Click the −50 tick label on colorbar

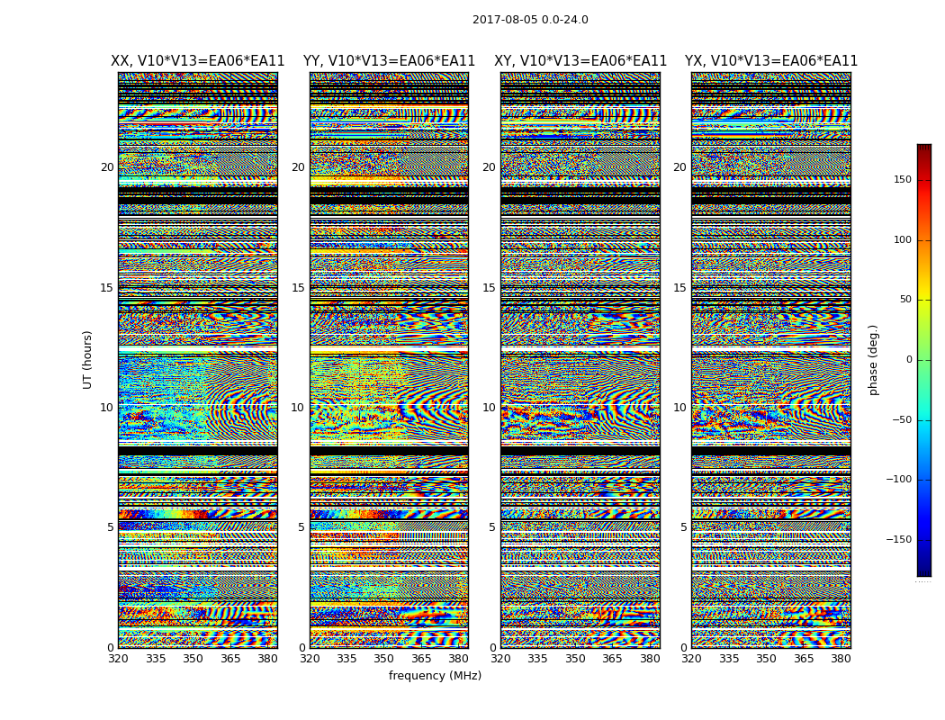pos(901,419)
